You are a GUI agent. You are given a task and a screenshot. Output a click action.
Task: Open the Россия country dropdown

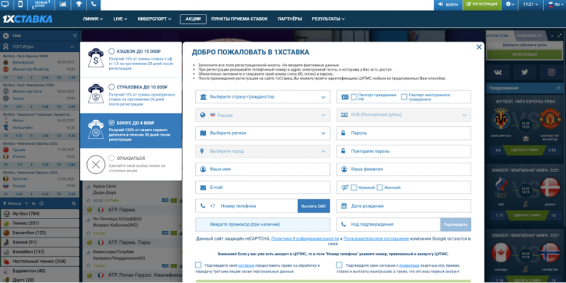pos(263,115)
